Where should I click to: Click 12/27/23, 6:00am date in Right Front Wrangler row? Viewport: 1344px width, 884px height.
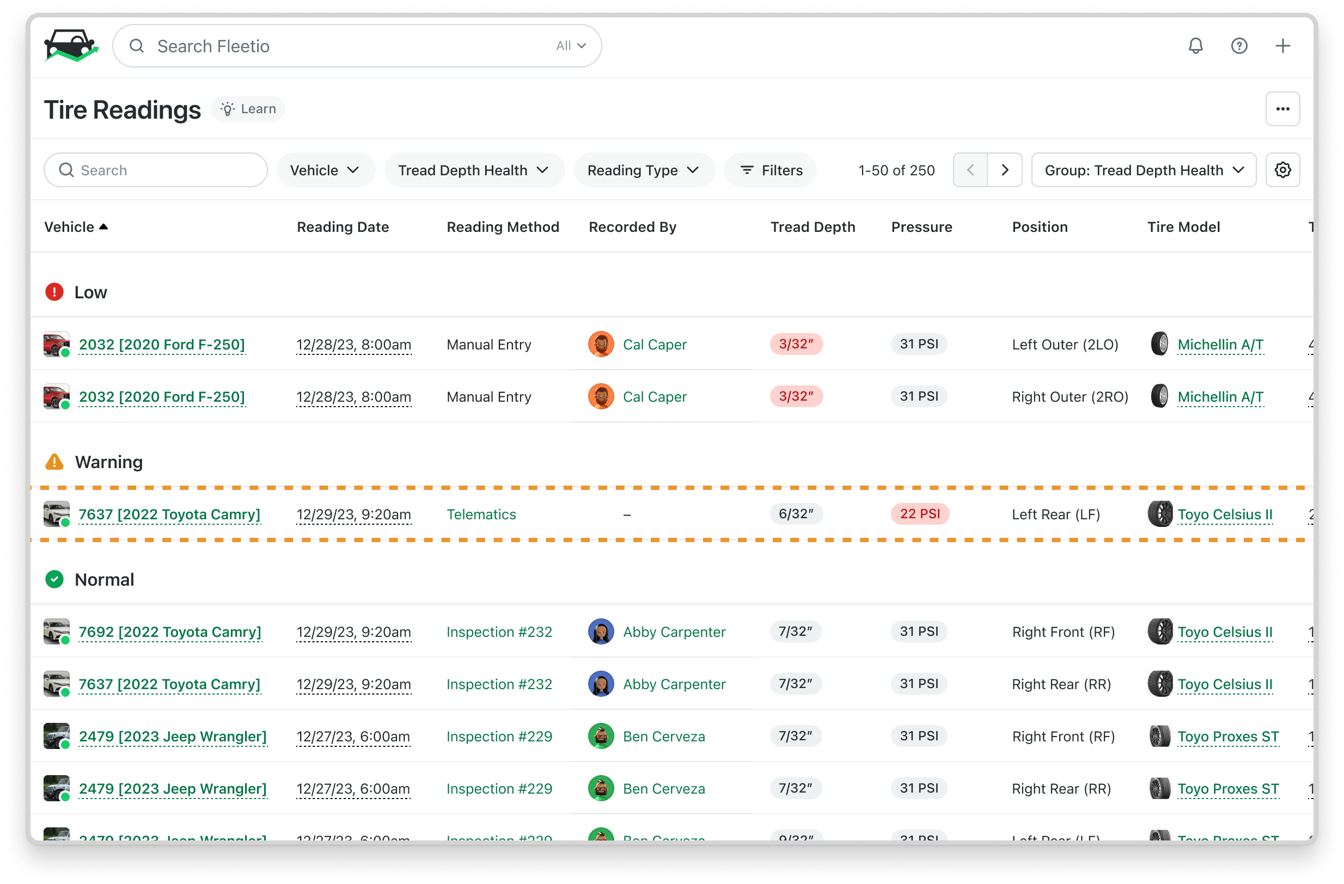point(353,736)
